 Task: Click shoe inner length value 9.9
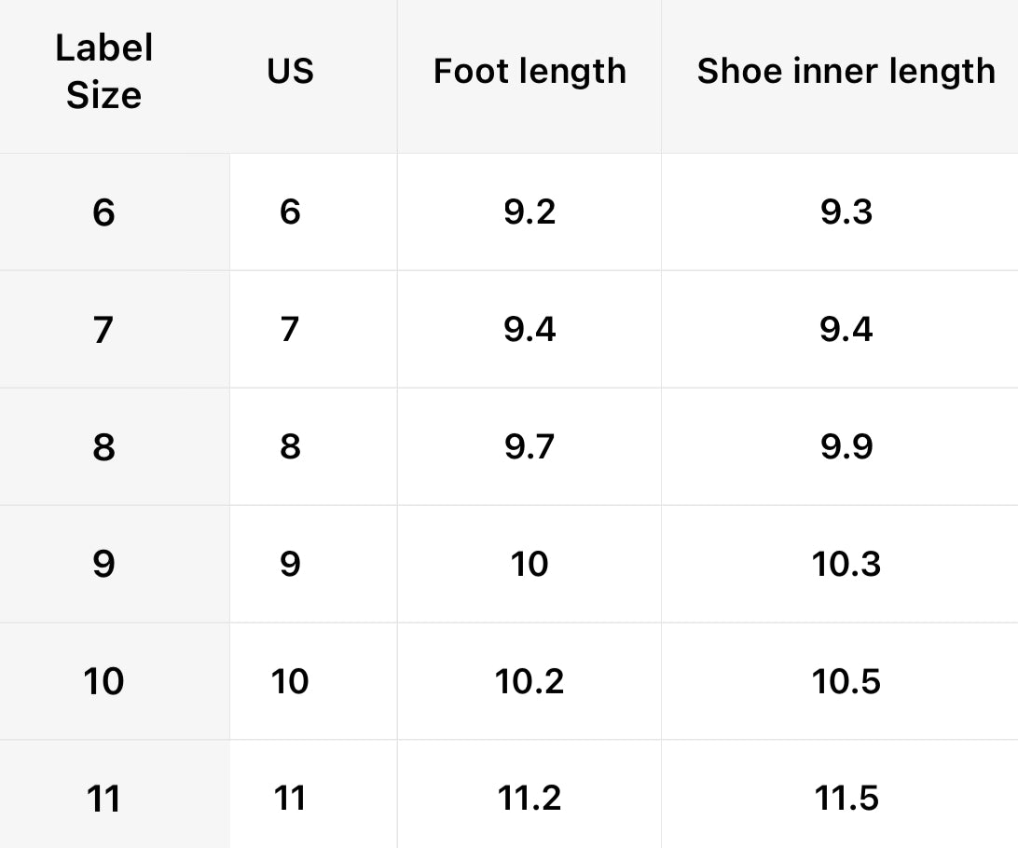[x=846, y=447]
